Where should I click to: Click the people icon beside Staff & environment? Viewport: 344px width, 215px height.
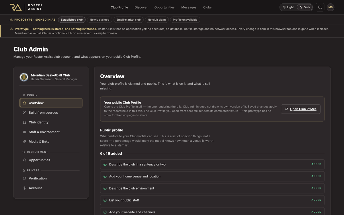(x=24, y=132)
